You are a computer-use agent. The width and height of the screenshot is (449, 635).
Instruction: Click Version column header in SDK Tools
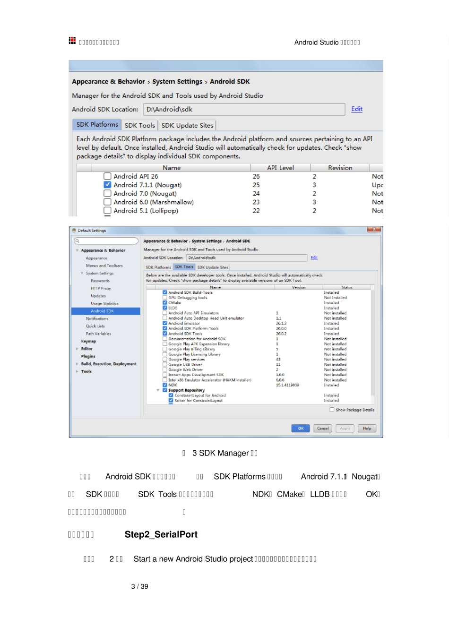[299, 287]
